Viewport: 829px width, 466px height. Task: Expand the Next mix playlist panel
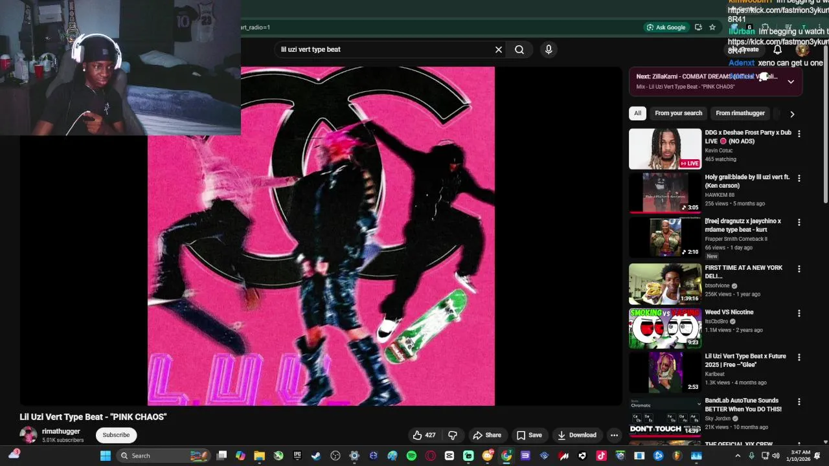[x=791, y=82]
